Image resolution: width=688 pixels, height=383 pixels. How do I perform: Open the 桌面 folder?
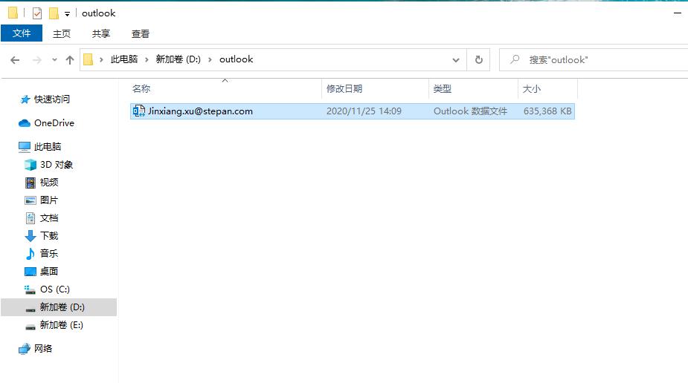(48, 272)
